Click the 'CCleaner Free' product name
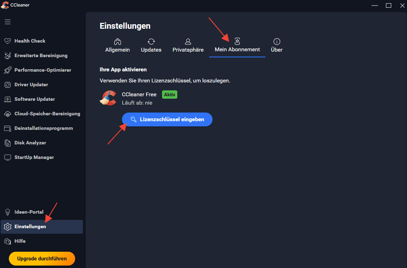 tap(139, 95)
